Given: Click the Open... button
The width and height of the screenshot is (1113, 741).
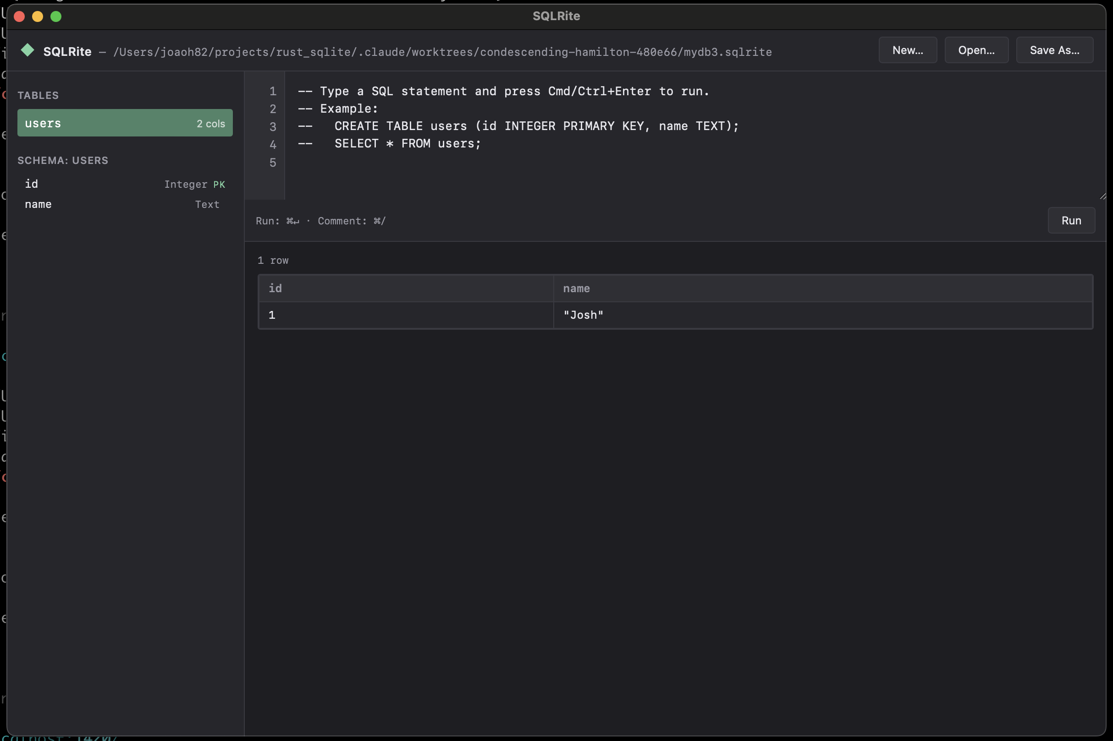Looking at the screenshot, I should 976,50.
